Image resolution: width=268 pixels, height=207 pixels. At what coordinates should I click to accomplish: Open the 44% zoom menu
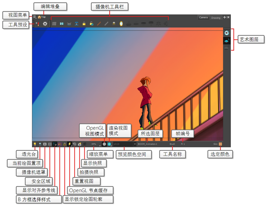click(x=94, y=144)
